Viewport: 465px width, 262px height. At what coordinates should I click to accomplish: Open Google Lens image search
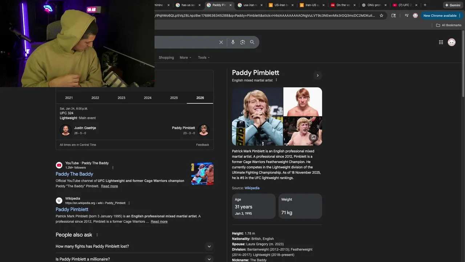pos(243,42)
